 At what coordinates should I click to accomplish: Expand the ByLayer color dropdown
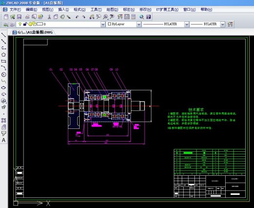click(x=139, y=24)
